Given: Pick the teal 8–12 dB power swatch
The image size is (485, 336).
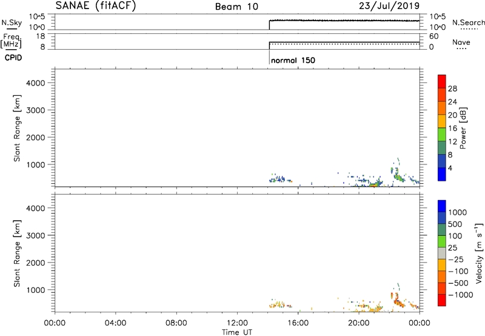Looking at the screenshot, I should [442, 147].
